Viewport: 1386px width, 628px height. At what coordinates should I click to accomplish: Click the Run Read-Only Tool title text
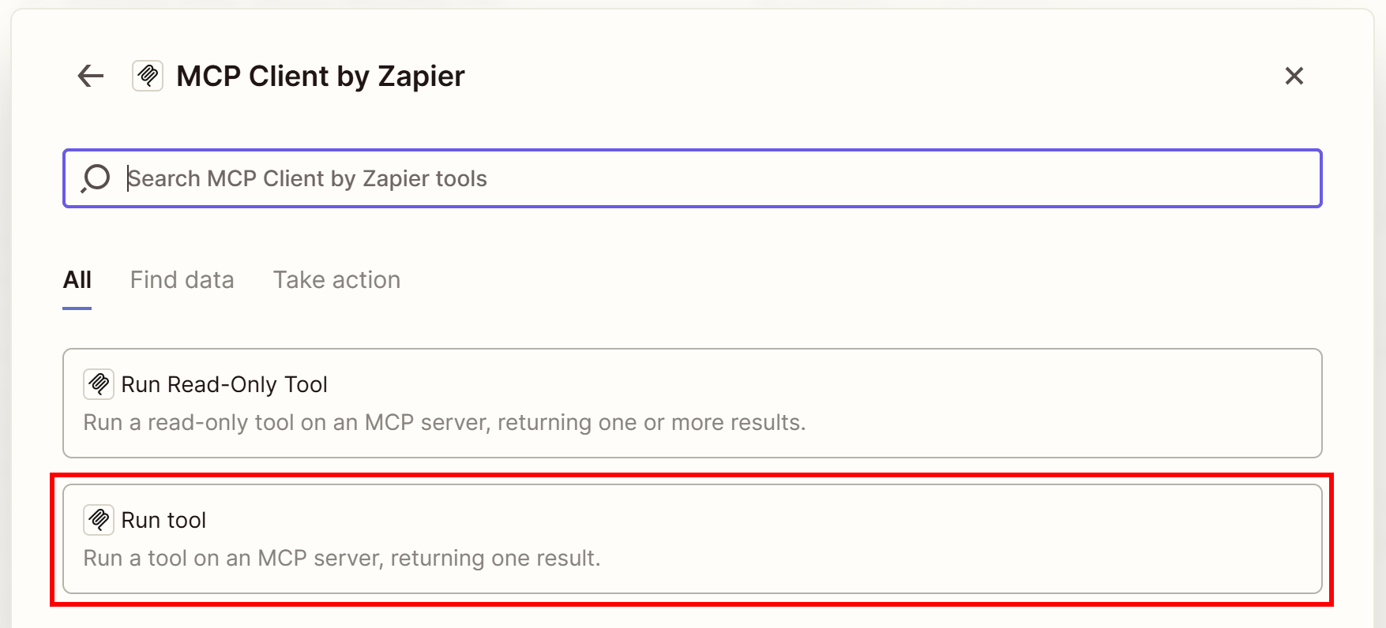[x=225, y=384]
